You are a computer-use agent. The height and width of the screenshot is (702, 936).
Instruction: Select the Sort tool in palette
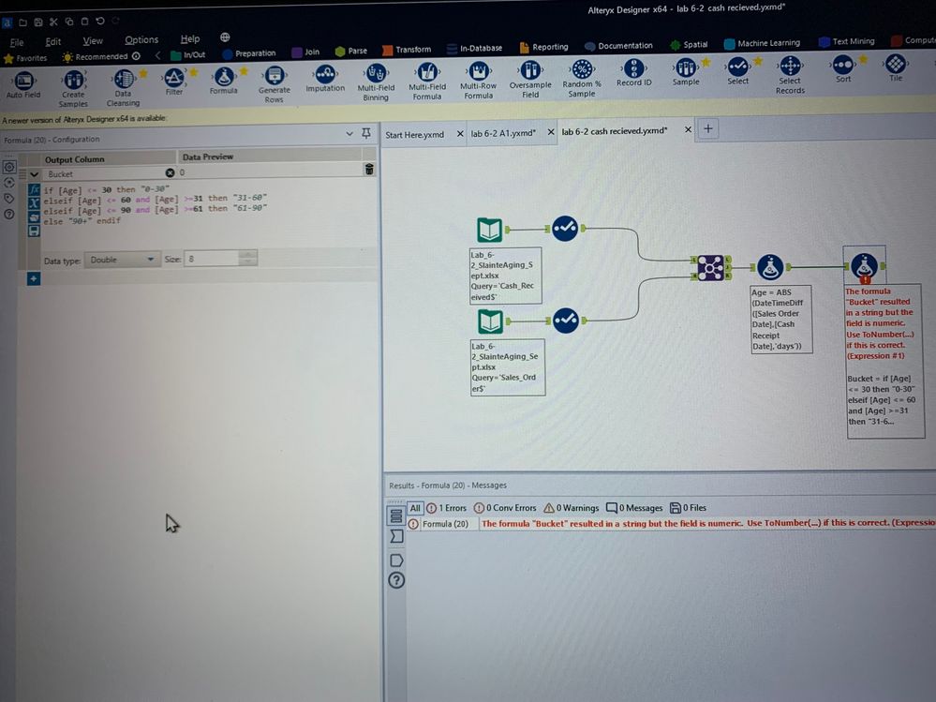(843, 68)
